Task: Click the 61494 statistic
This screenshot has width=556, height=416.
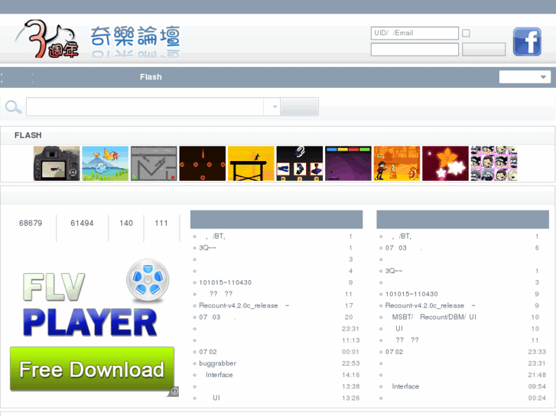Action: [82, 223]
